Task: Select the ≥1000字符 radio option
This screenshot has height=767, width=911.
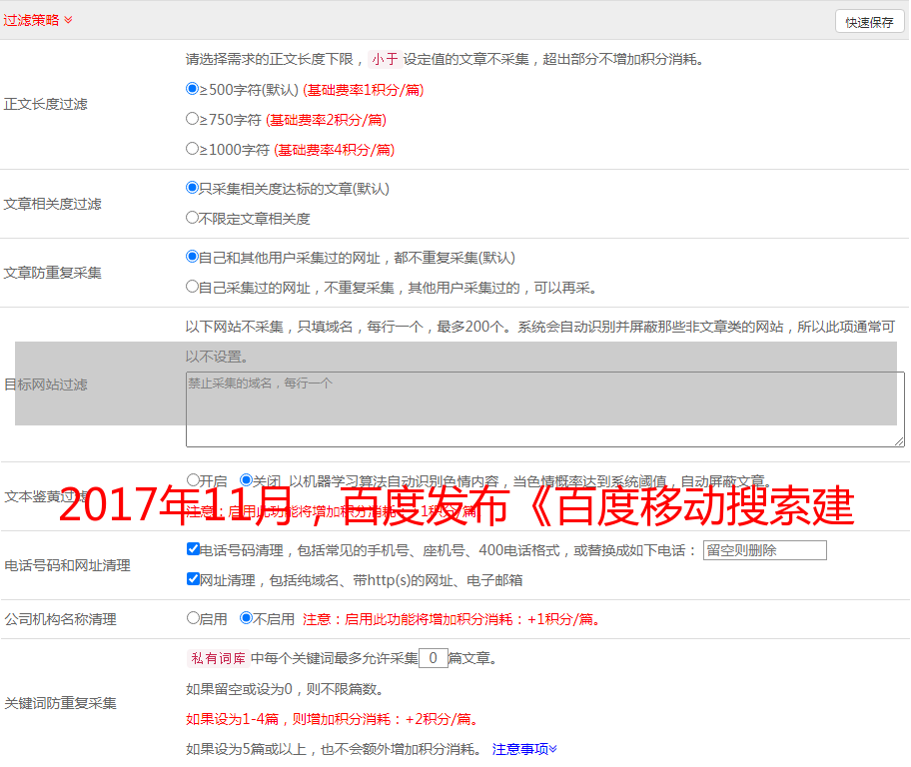Action: click(x=192, y=148)
